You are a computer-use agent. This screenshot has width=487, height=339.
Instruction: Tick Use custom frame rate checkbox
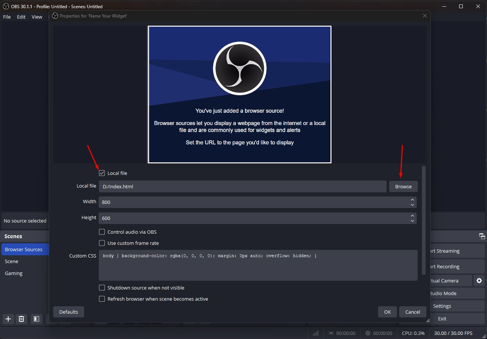[x=102, y=243]
